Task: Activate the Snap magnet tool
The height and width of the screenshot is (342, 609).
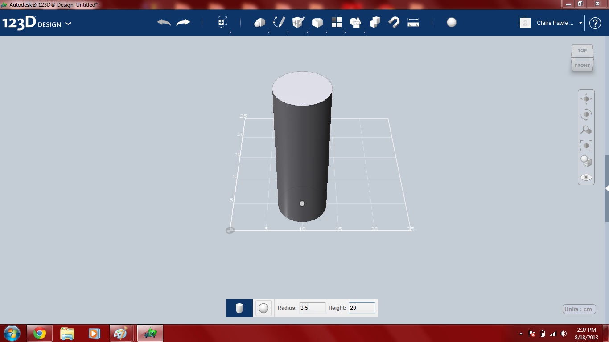Action: click(x=394, y=23)
